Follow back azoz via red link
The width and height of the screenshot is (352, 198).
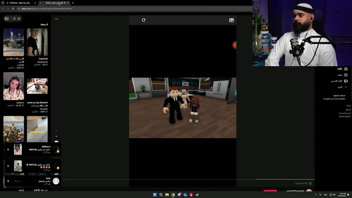pyautogui.click(x=17, y=181)
